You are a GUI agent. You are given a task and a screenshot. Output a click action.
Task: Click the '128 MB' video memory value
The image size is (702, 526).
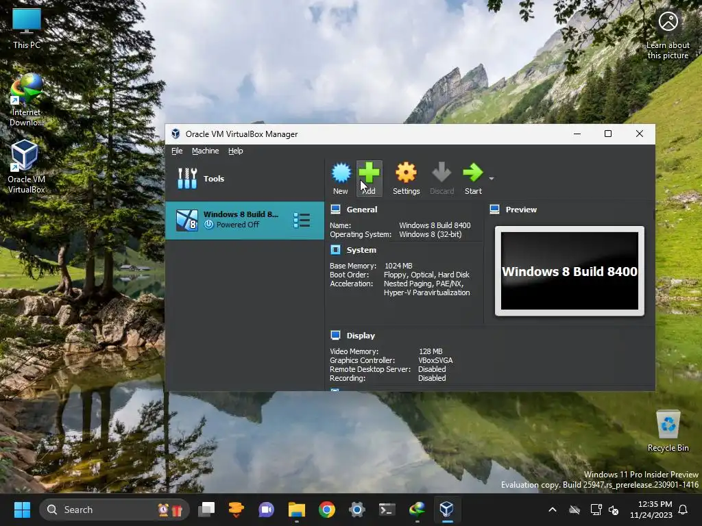[431, 351]
